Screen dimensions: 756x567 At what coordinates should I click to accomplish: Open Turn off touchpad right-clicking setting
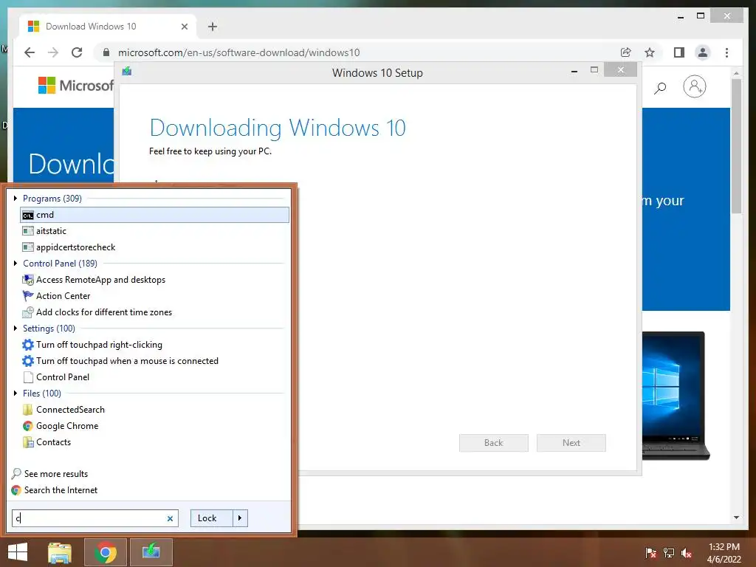pos(92,345)
